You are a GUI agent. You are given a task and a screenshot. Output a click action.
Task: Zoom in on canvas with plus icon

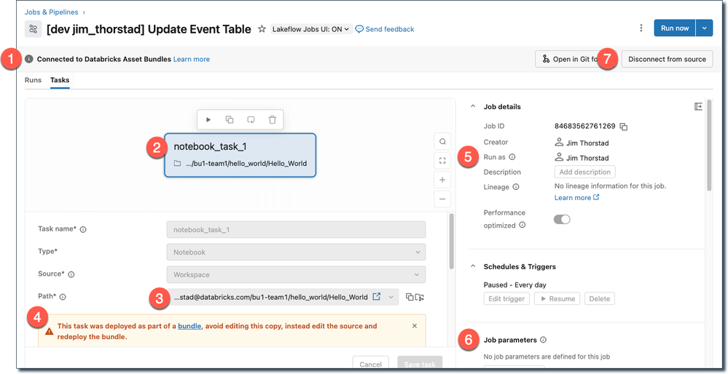(x=442, y=180)
